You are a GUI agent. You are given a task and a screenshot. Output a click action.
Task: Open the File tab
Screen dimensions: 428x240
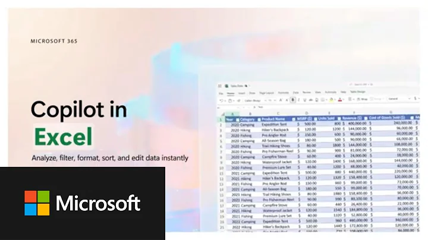(221, 93)
